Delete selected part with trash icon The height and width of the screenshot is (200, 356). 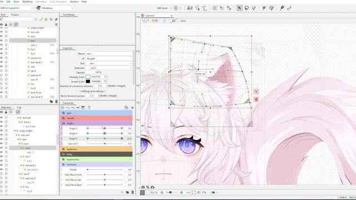tap(56, 102)
